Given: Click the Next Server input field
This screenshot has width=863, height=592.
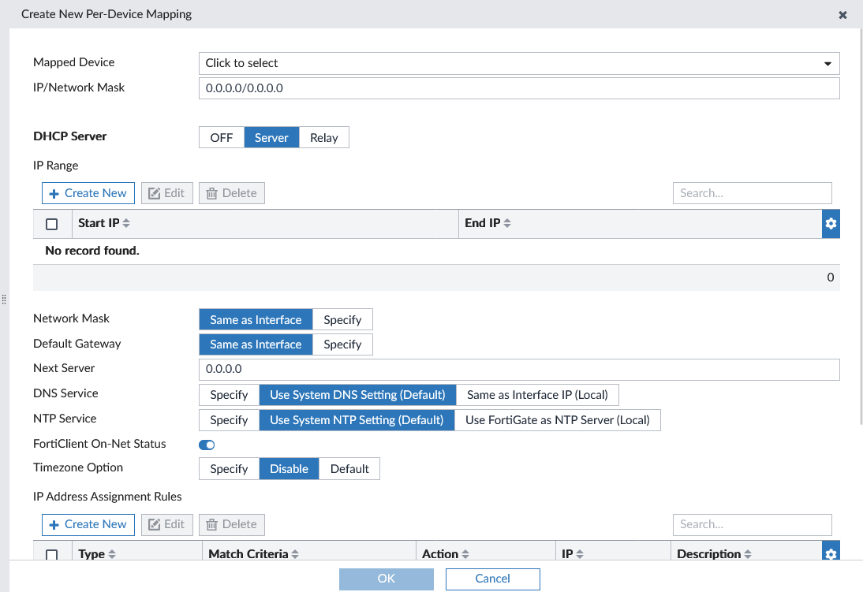Looking at the screenshot, I should [518, 369].
